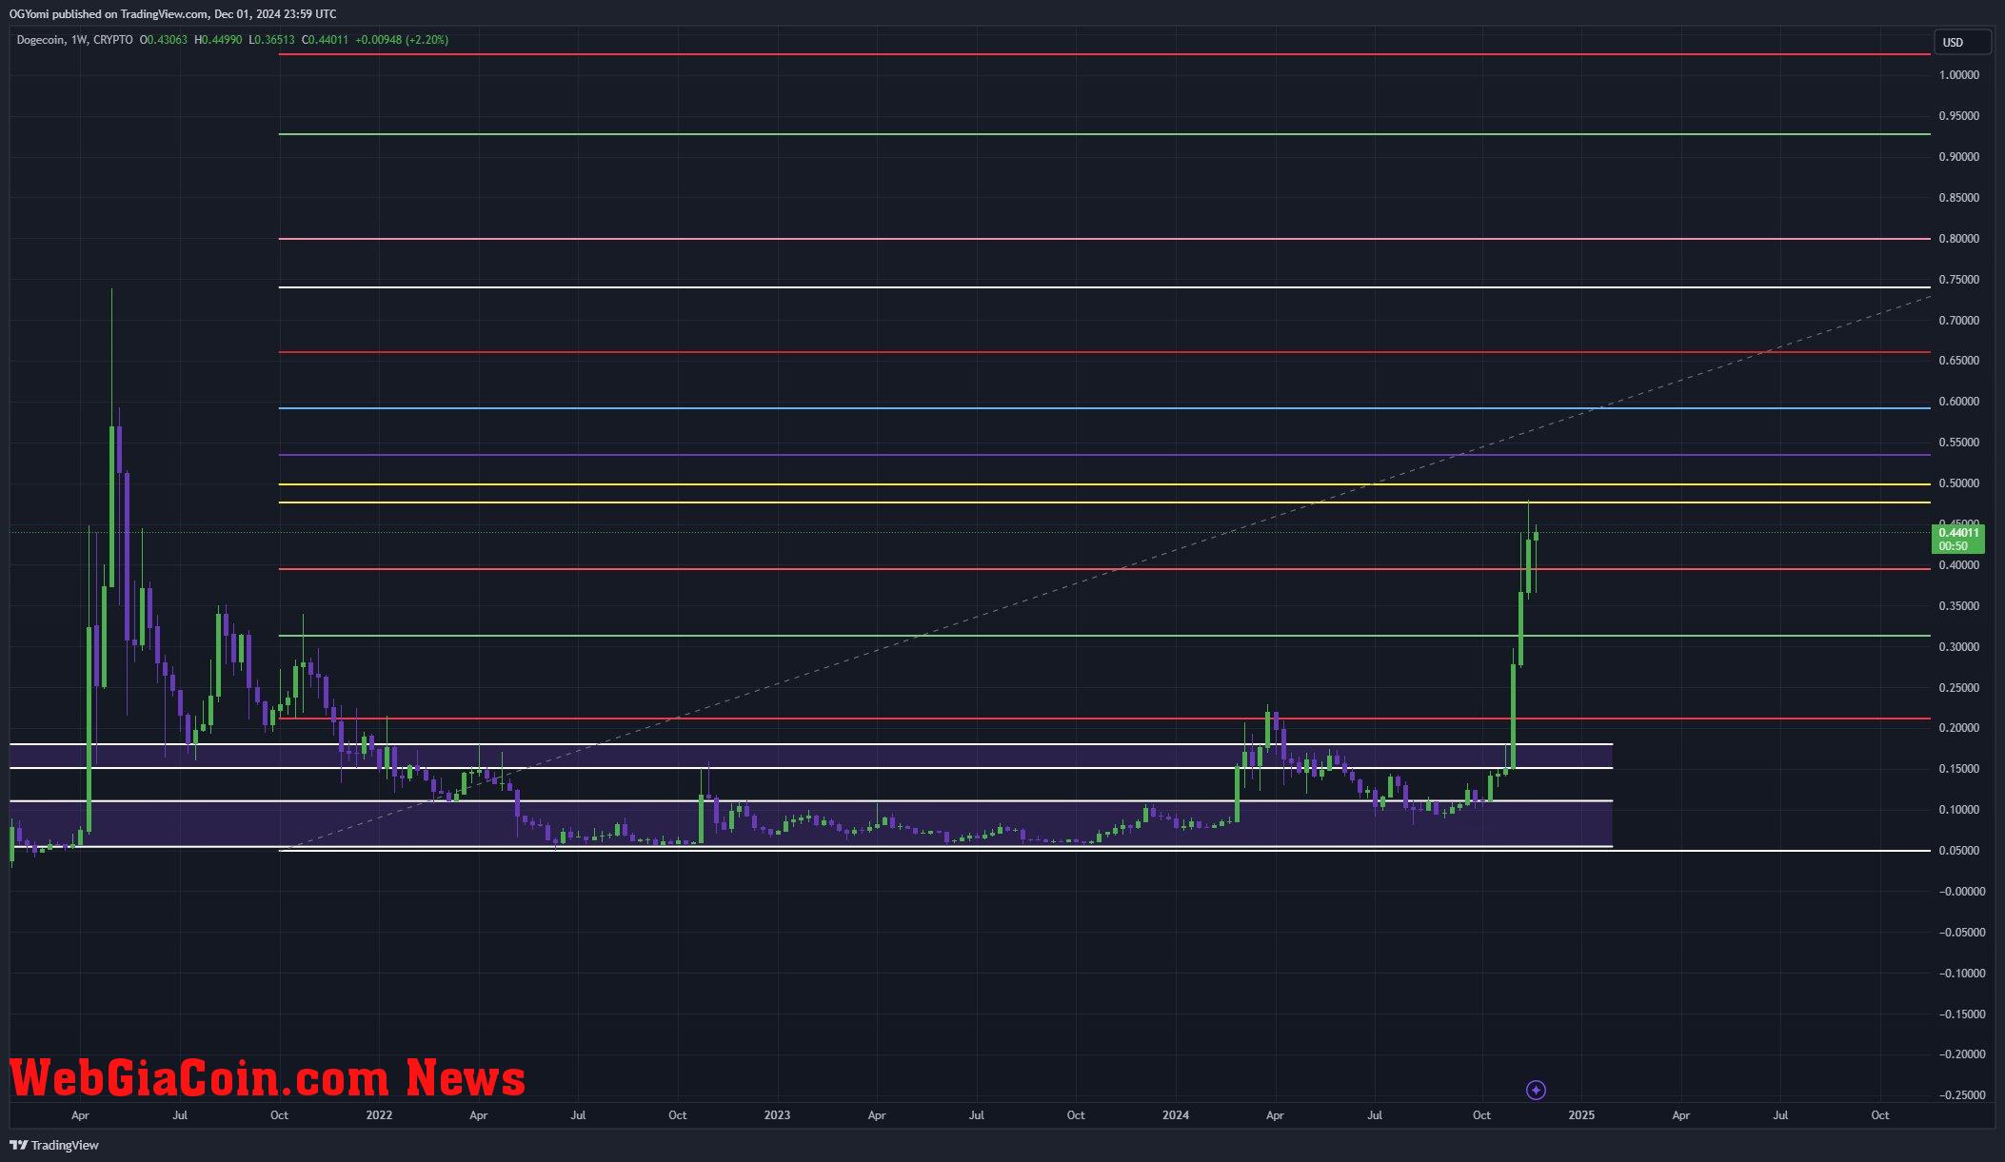Open the USD currency selector

pos(1961,42)
